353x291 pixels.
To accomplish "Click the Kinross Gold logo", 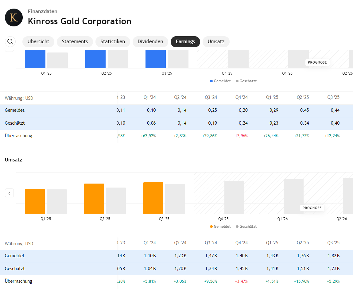I will pos(14,17).
